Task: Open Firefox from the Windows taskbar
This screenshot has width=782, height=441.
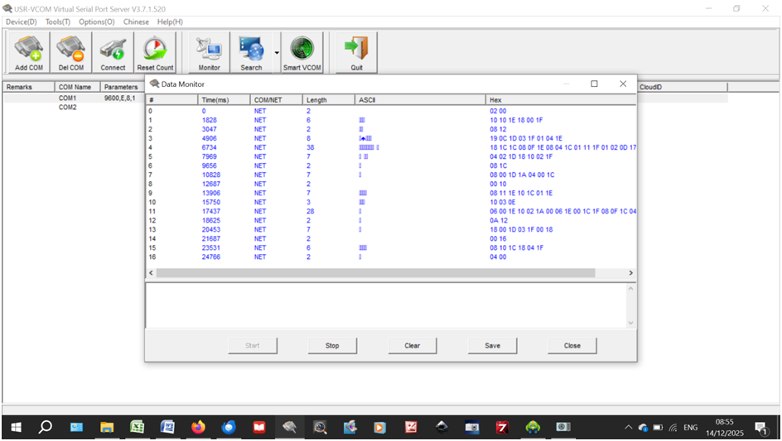Action: coord(197,428)
